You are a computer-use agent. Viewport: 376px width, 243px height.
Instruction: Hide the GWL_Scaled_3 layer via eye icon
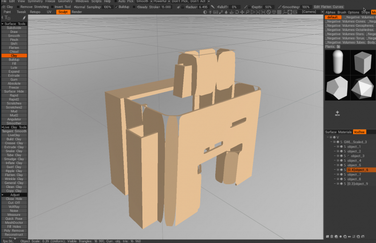(334, 141)
